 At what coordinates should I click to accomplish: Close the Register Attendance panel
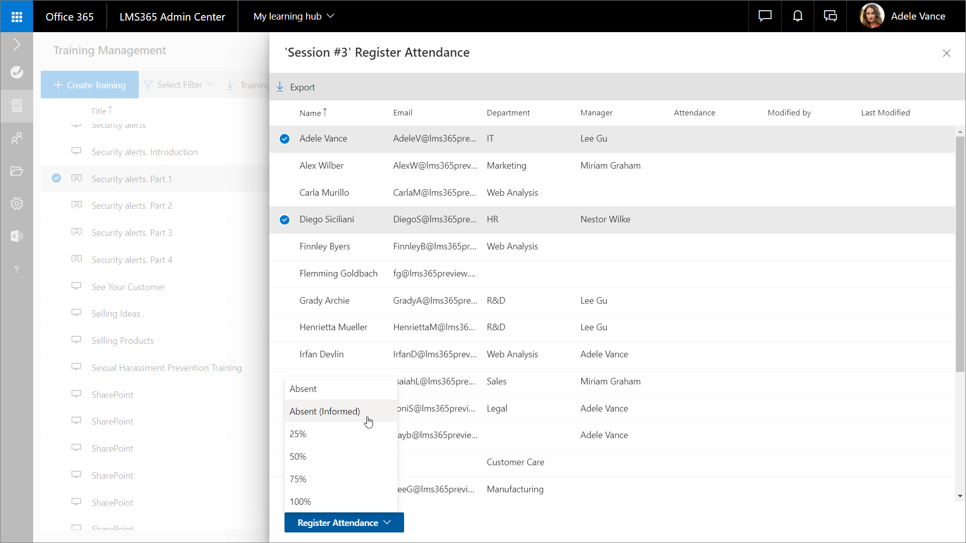946,53
